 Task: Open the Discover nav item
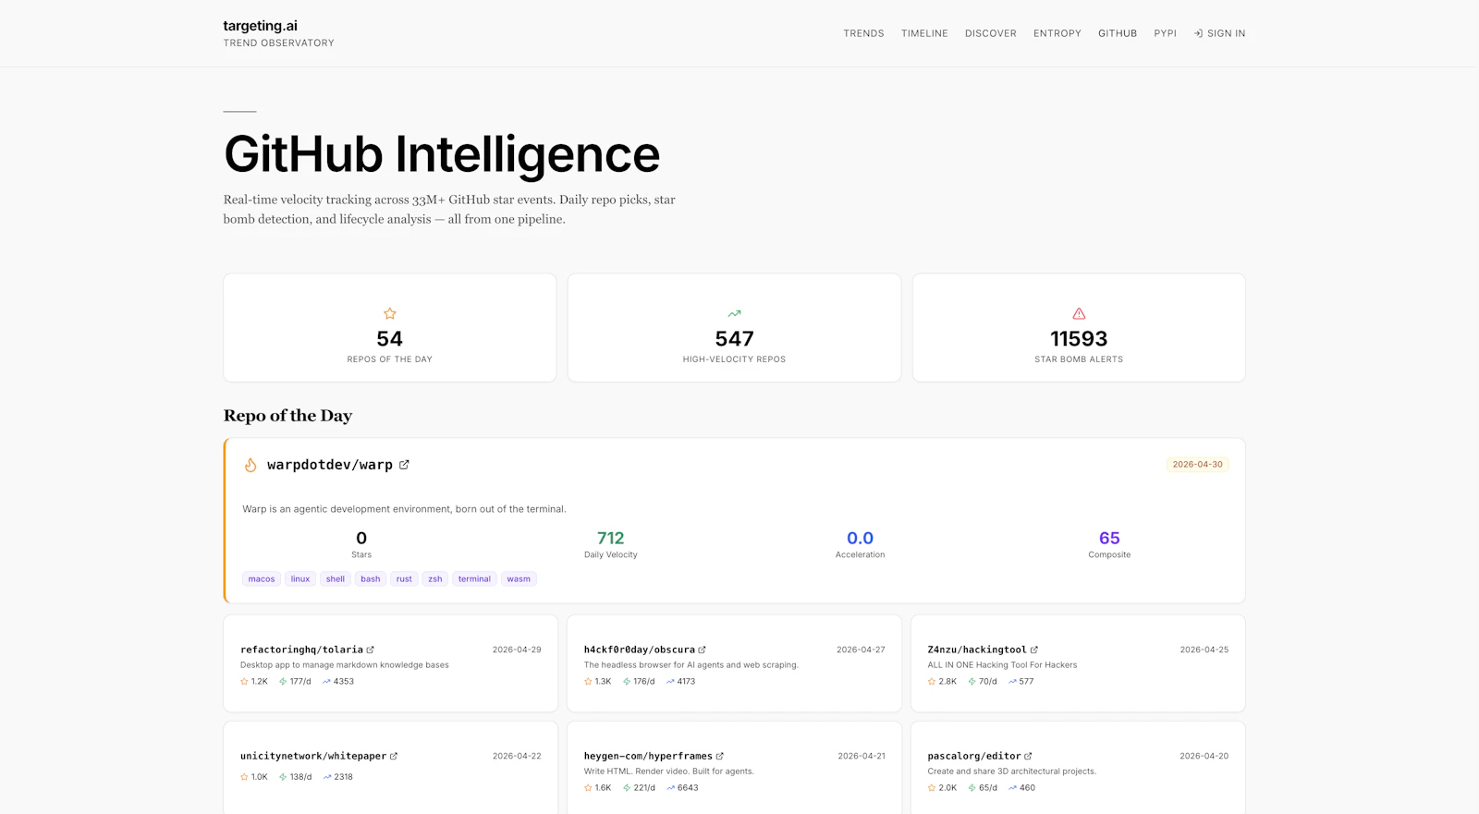[x=991, y=33]
